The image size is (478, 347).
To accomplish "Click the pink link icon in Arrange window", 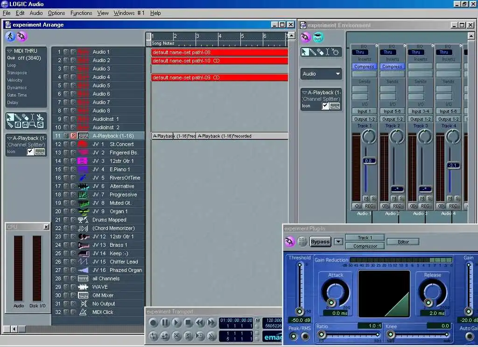I will (21, 36).
